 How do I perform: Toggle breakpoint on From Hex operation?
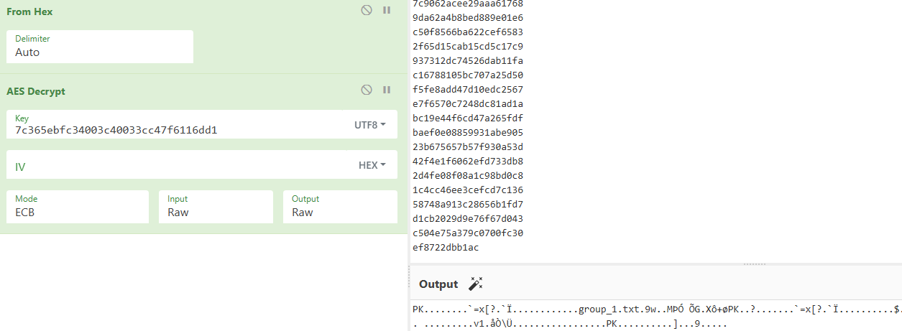click(x=387, y=11)
